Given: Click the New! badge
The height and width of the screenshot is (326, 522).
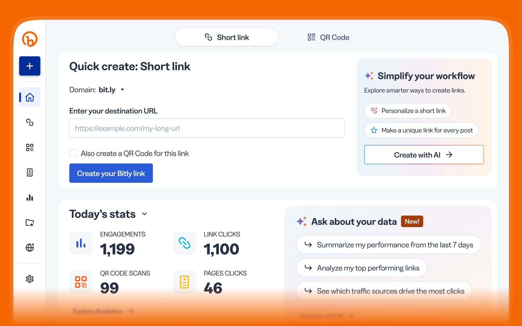Looking at the screenshot, I should pos(412,221).
